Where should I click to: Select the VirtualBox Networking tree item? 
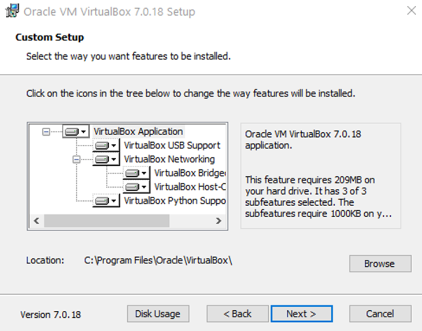169,159
